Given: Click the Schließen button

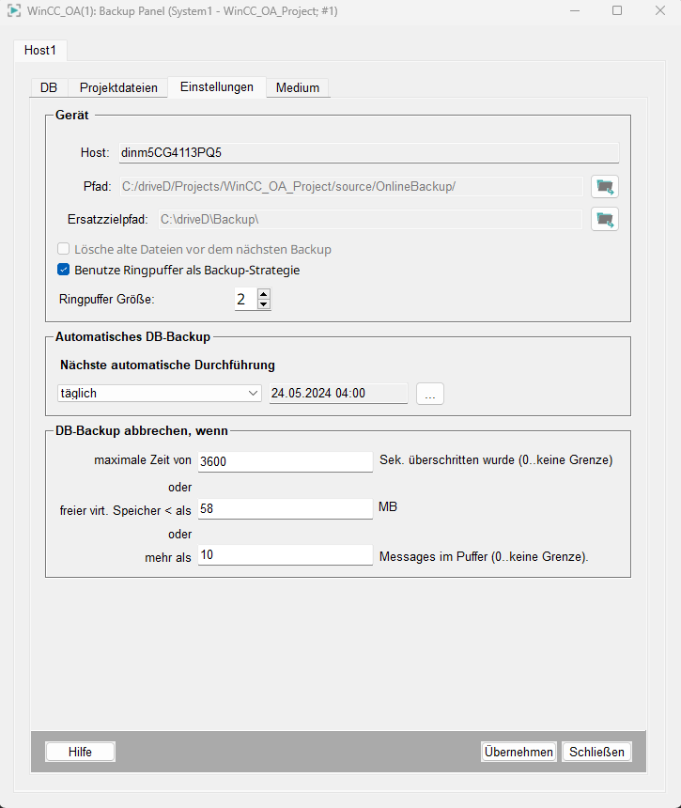Looking at the screenshot, I should [596, 752].
